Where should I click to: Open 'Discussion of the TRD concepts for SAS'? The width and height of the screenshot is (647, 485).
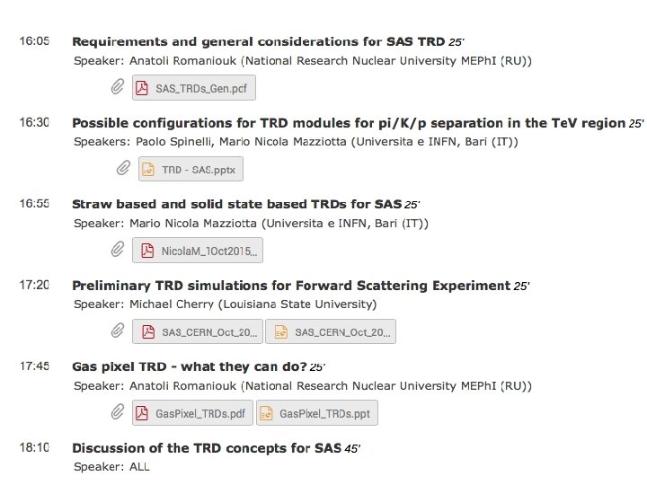pos(206,448)
